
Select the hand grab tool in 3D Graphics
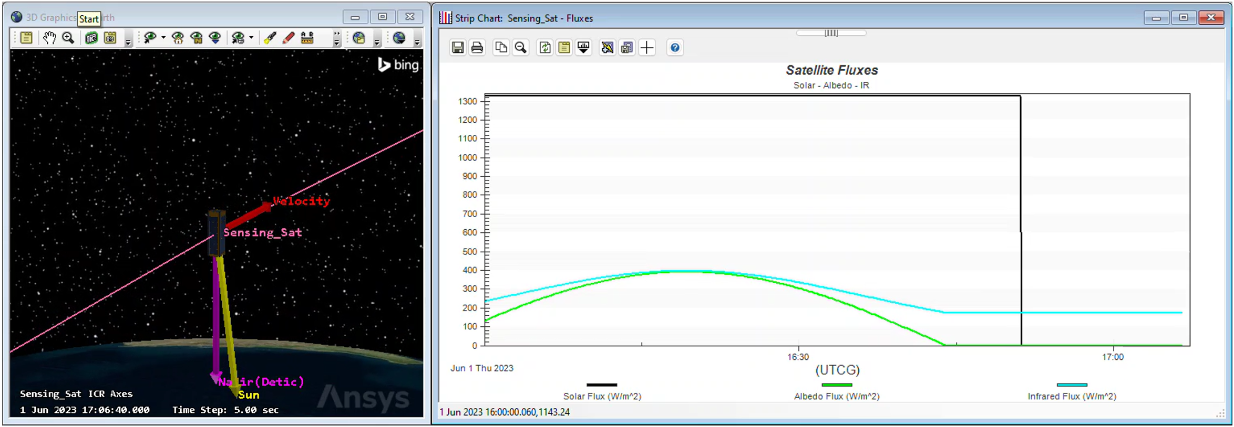pos(49,38)
